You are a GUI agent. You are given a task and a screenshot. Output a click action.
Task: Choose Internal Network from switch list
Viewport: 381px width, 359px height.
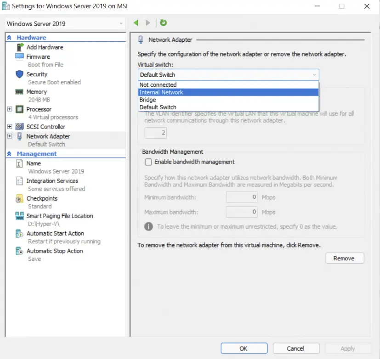tap(161, 92)
